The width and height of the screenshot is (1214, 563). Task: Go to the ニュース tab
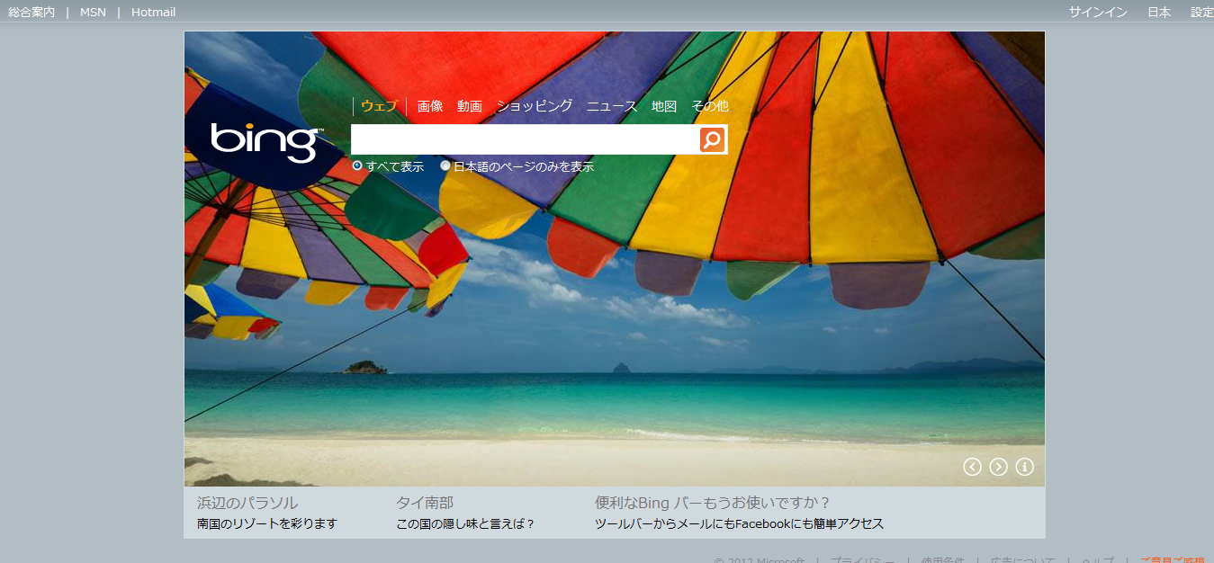coord(612,106)
